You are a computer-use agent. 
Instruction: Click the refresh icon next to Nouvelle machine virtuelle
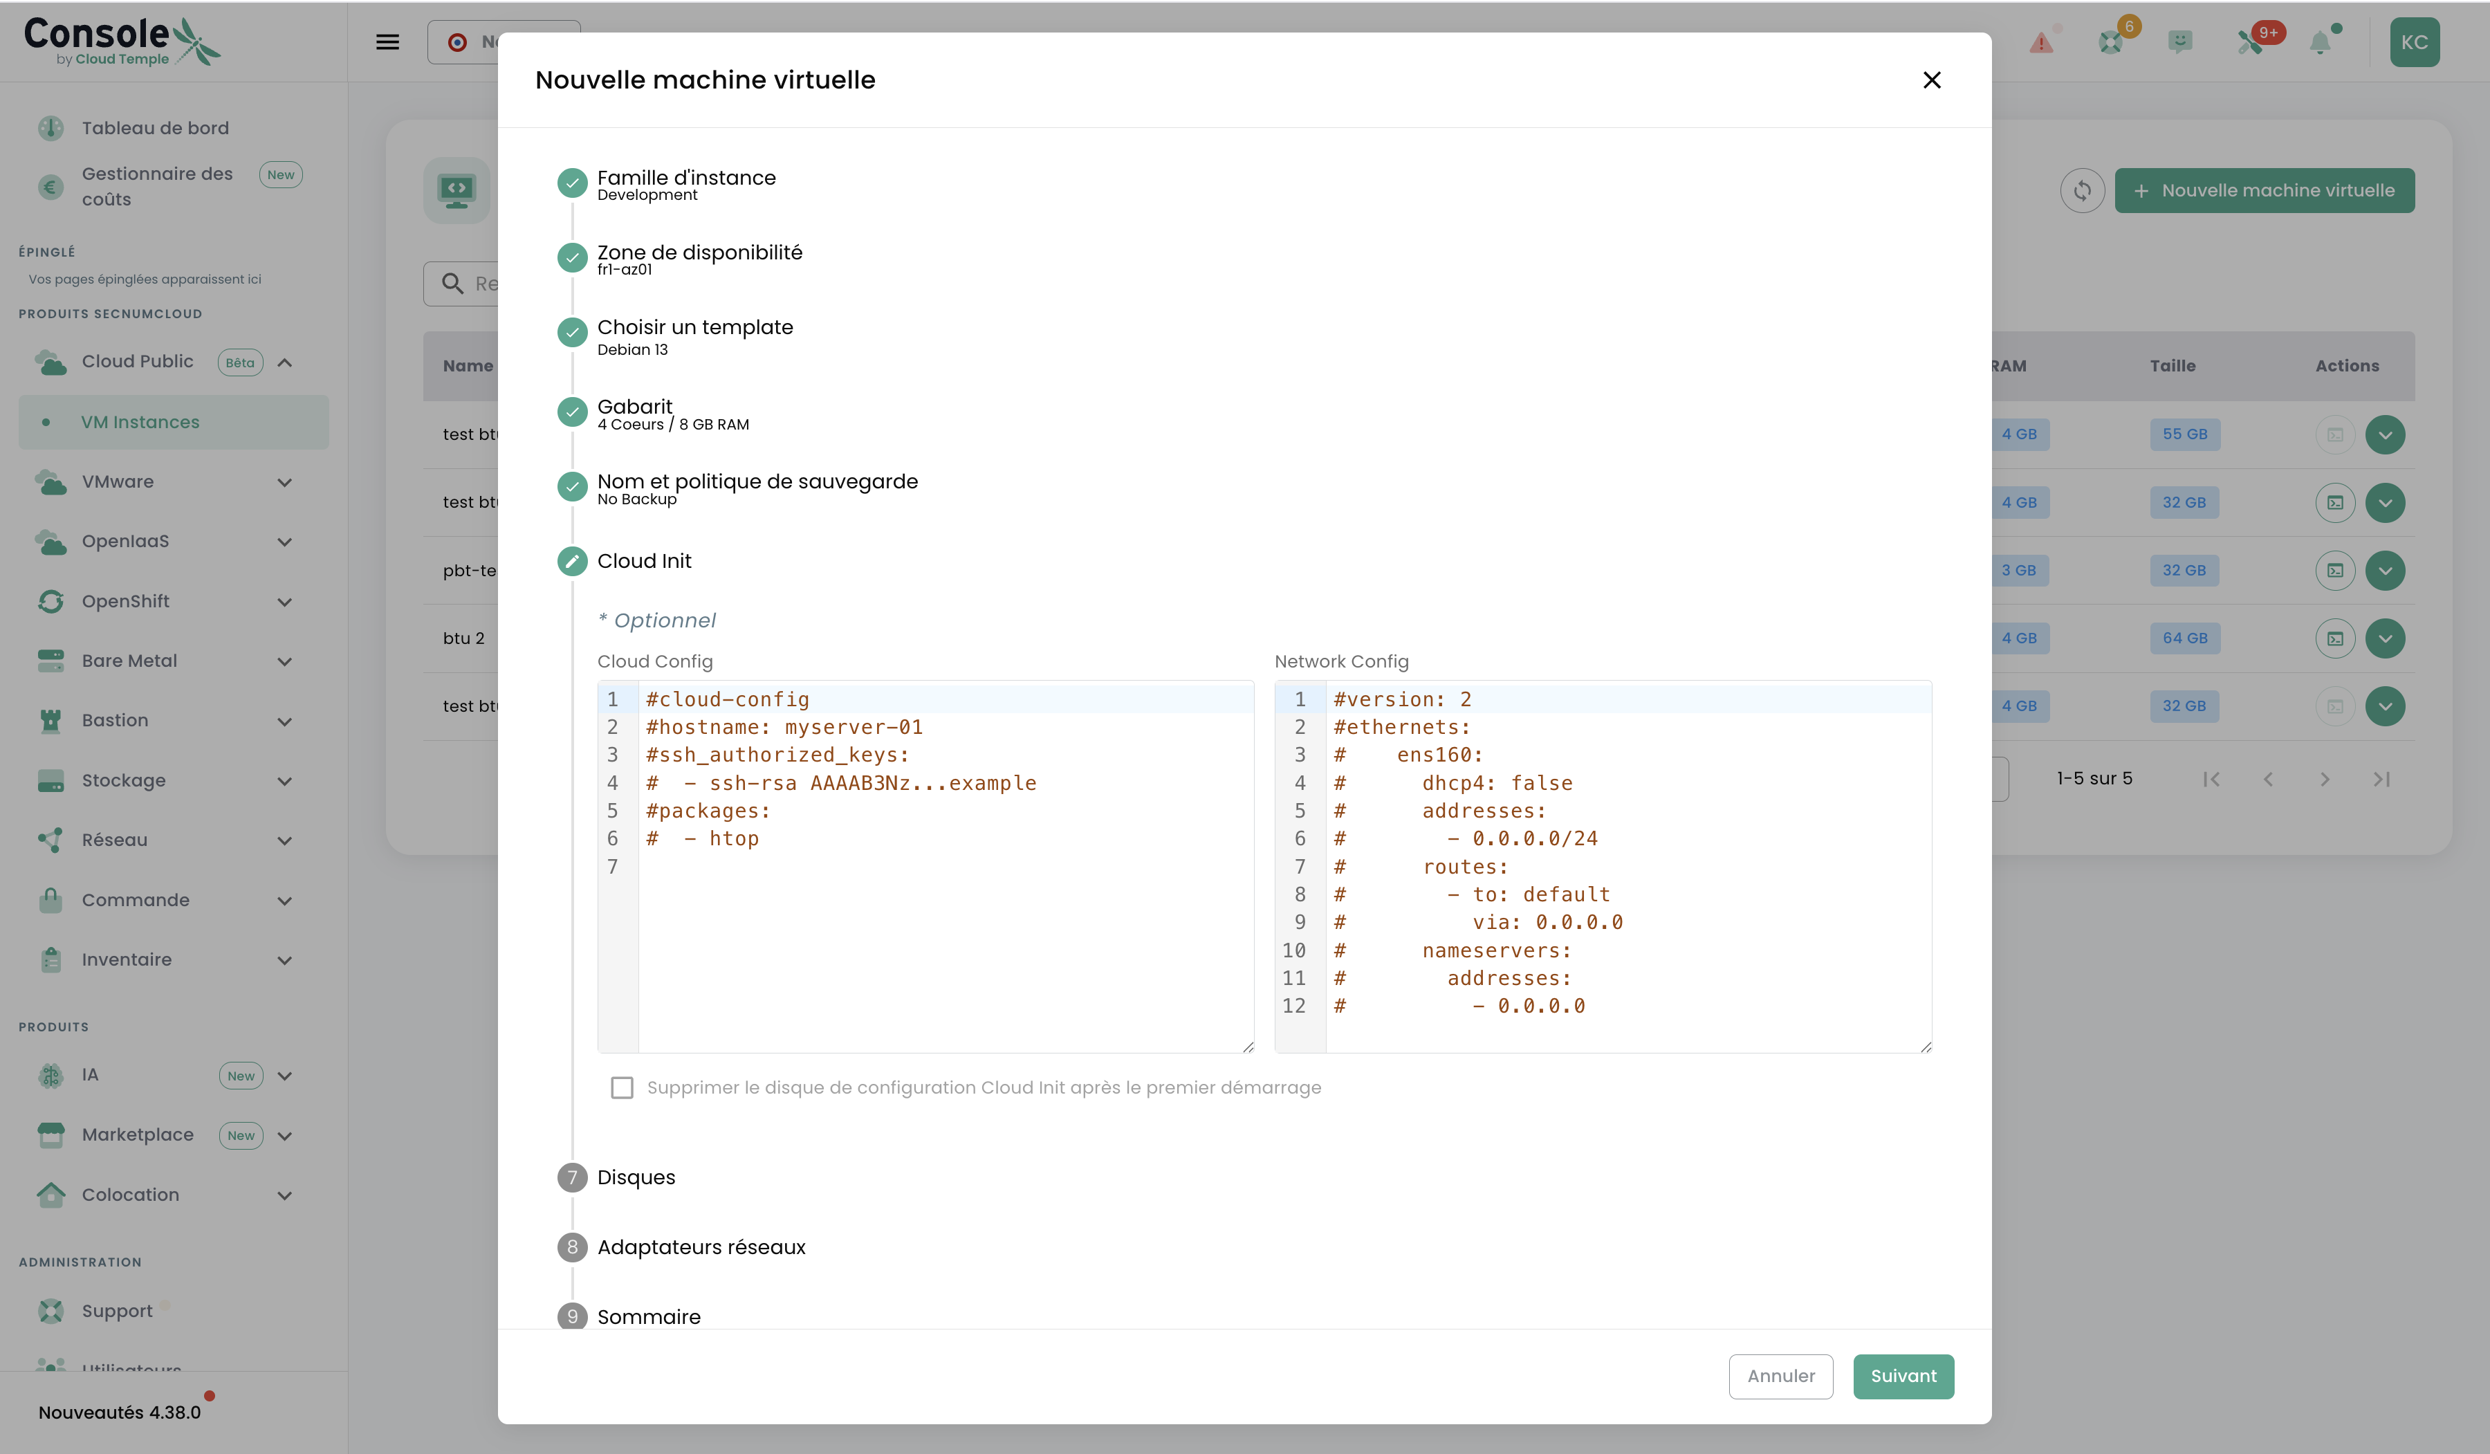[2082, 191]
